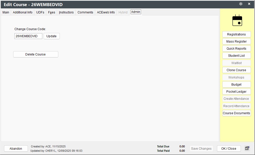Click Update to change course code

click(x=51, y=36)
